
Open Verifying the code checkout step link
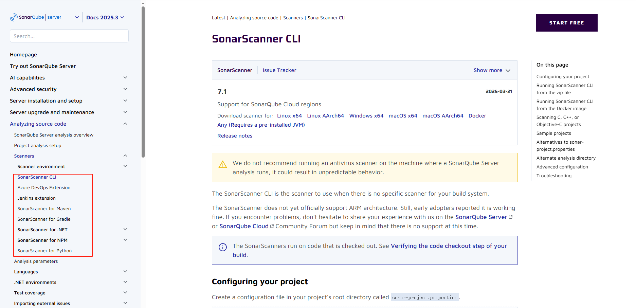370,250
